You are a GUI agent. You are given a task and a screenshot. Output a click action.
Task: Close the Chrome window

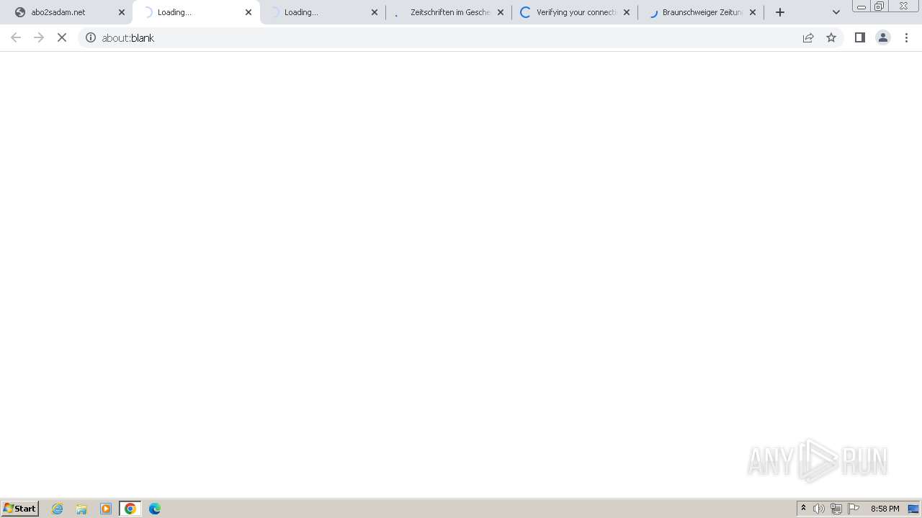(903, 6)
